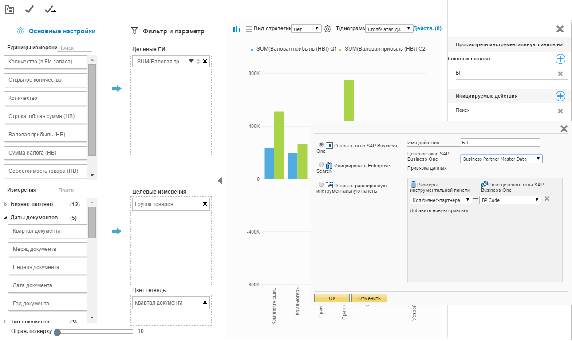Remove Код бизнес-партнера data binding

tap(547, 198)
